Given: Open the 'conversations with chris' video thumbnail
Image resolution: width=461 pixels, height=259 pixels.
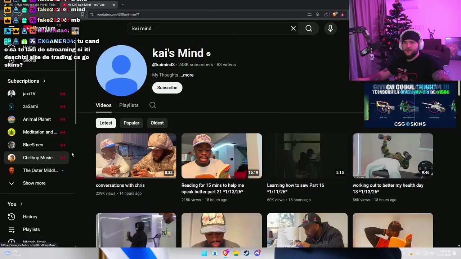Looking at the screenshot, I should (x=136, y=156).
